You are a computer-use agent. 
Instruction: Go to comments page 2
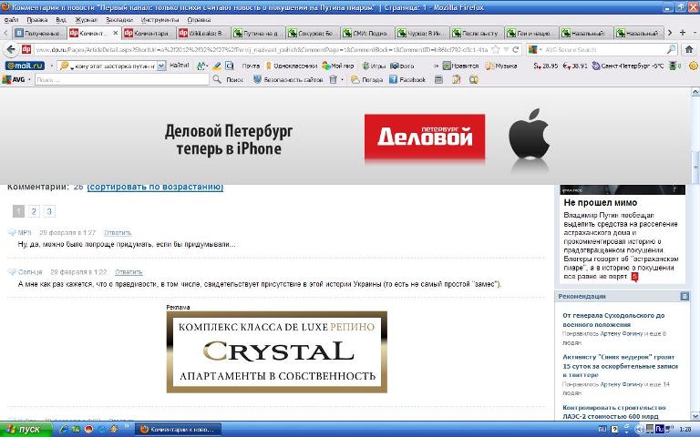(x=34, y=211)
